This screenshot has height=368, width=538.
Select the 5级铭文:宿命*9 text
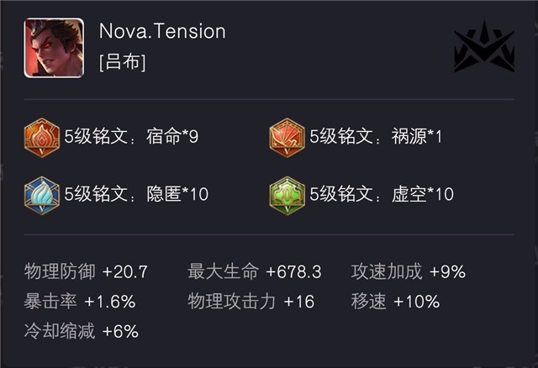click(x=131, y=136)
